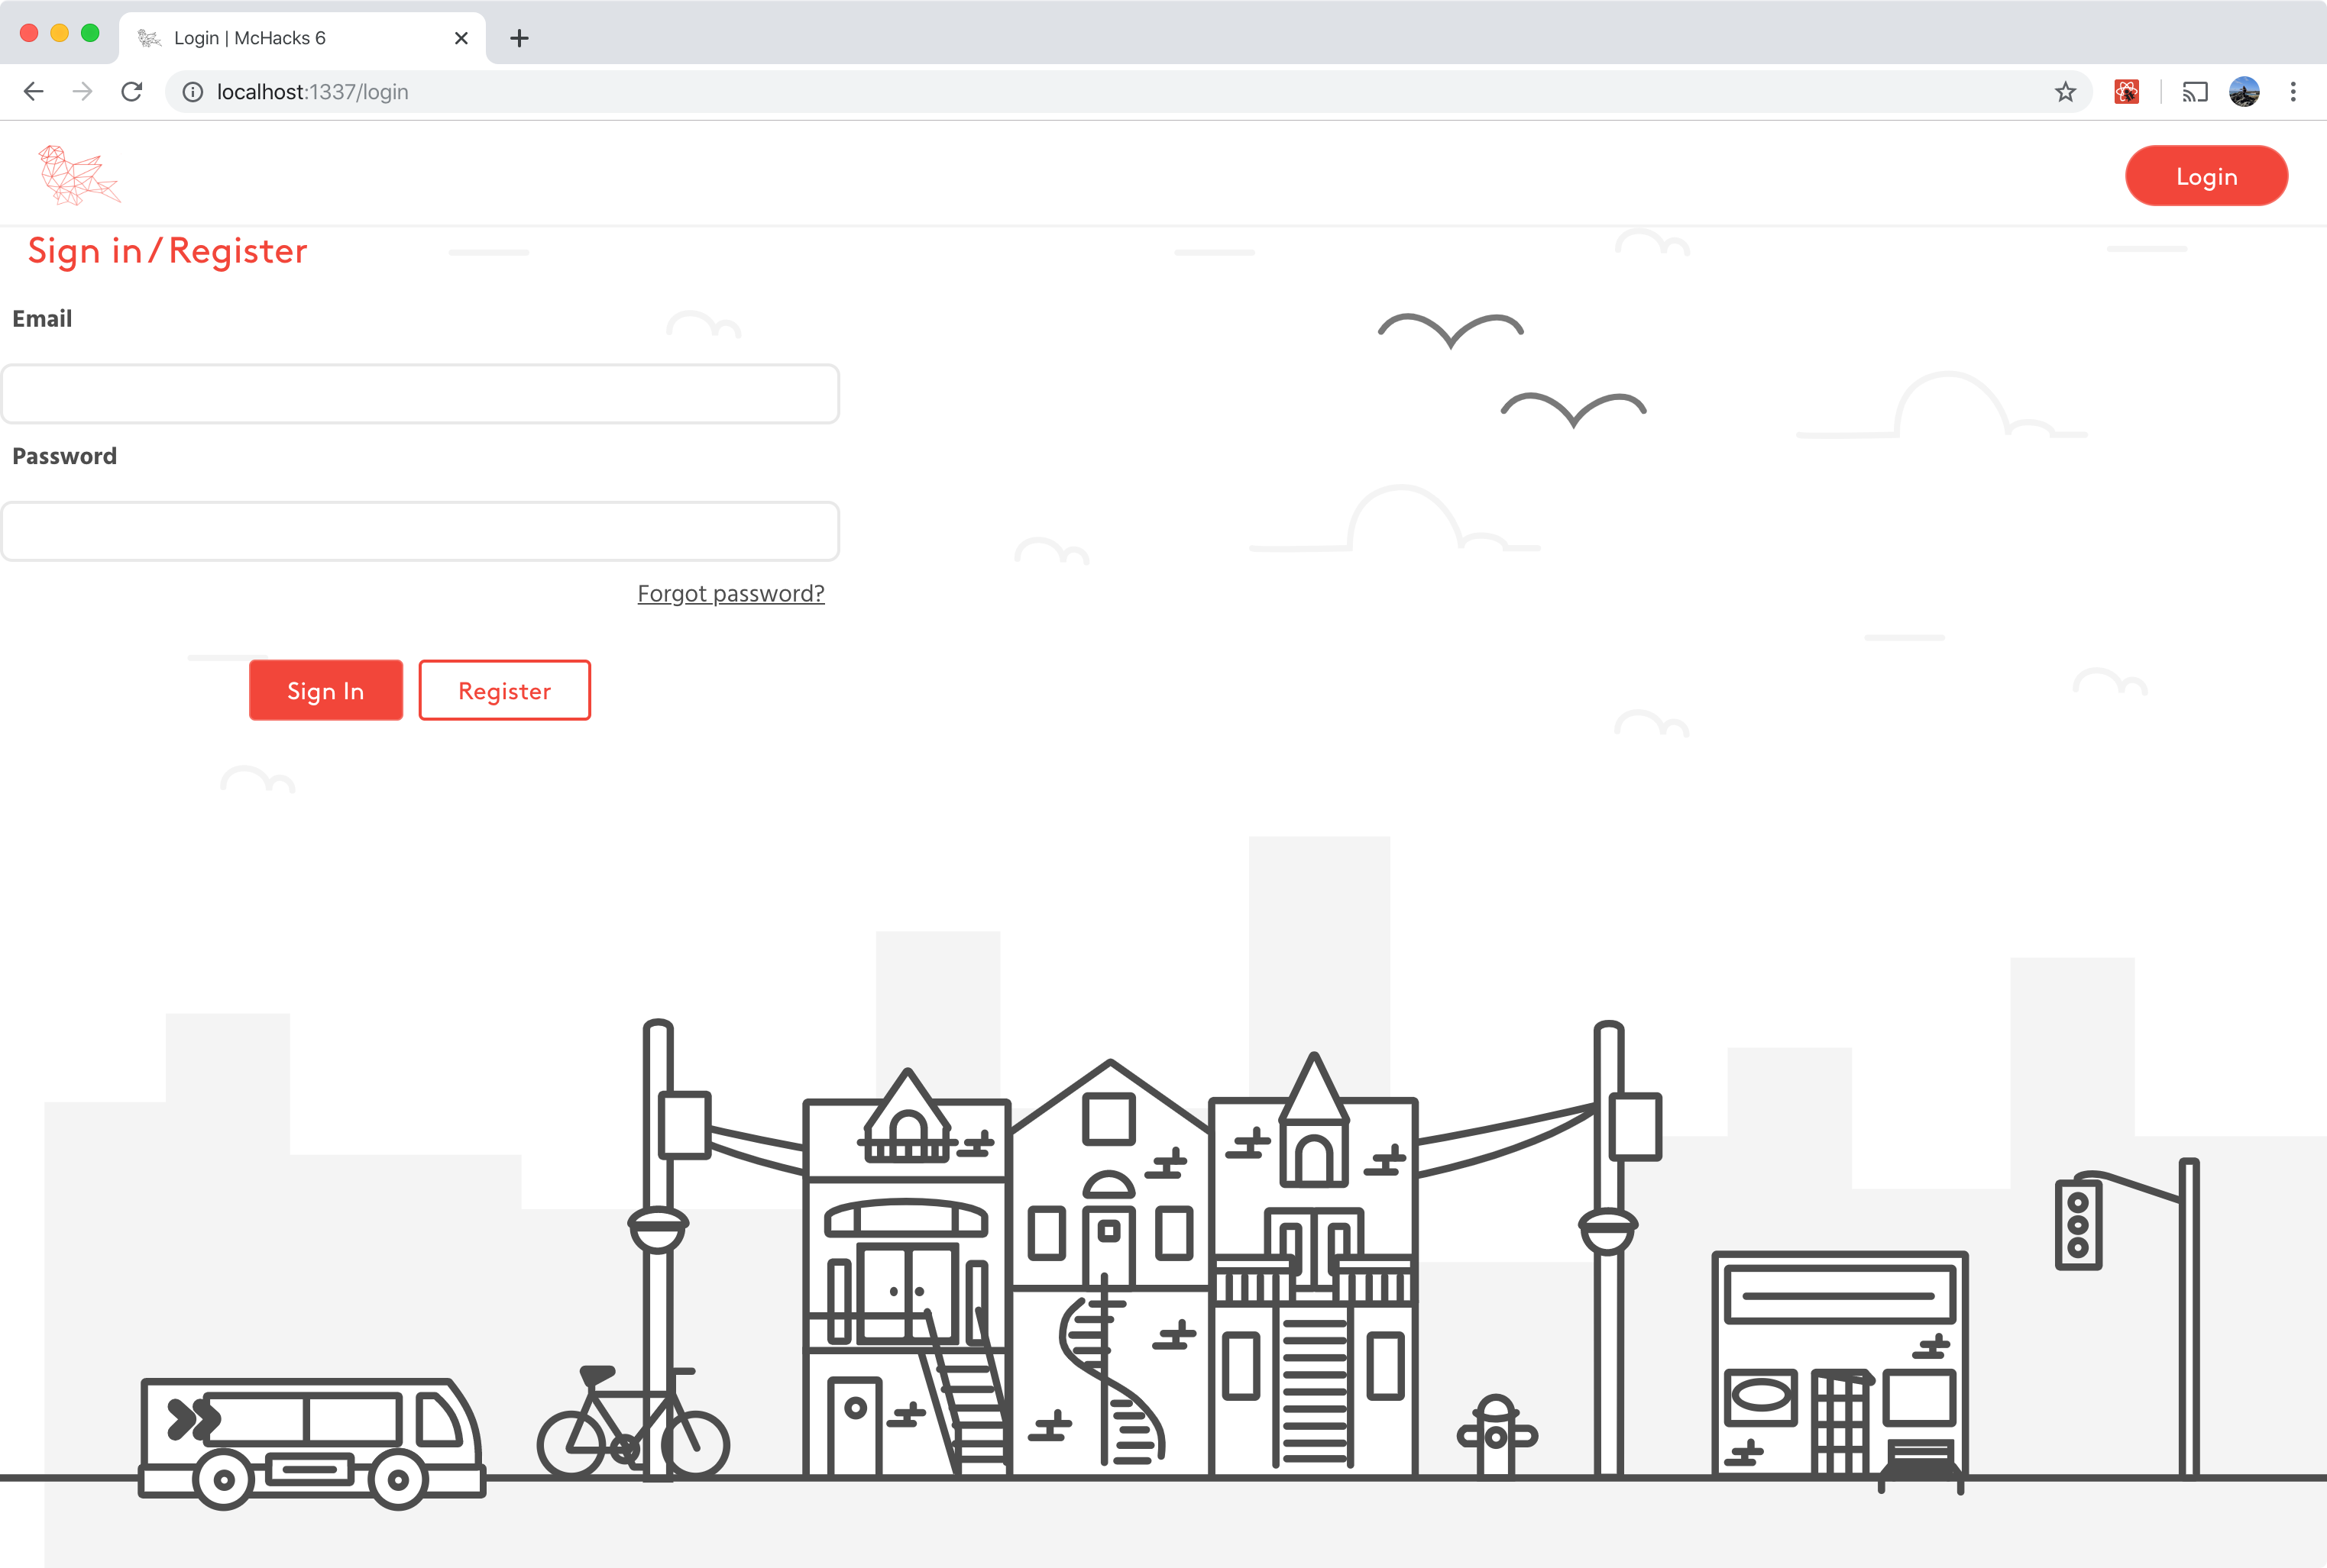
Task: Click the cast screen icon
Action: coord(2194,92)
